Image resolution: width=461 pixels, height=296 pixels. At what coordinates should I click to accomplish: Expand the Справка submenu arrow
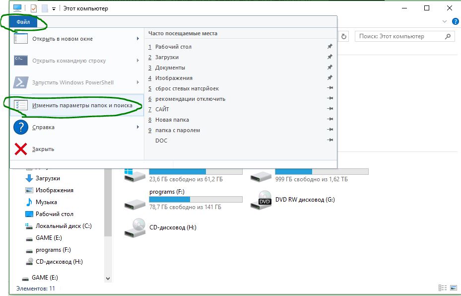pyautogui.click(x=138, y=127)
